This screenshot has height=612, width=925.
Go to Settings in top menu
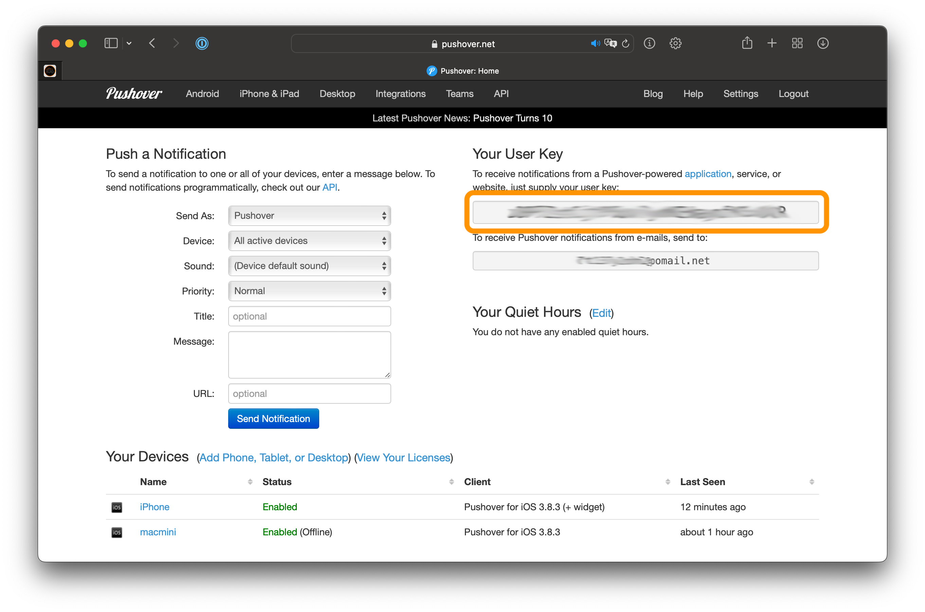click(740, 94)
